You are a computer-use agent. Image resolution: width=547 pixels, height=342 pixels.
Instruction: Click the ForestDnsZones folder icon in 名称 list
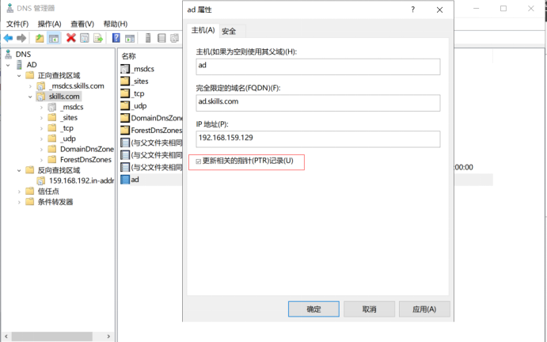pos(125,130)
